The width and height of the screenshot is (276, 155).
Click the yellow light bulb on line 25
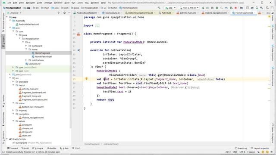[x=86, y=79]
